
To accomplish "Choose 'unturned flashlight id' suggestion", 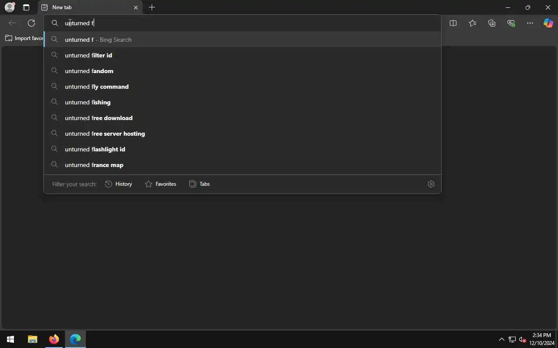I will (x=242, y=149).
